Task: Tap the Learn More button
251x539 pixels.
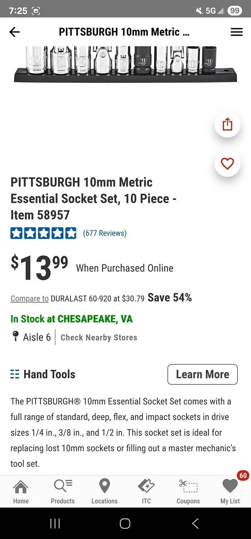Action: tap(203, 374)
